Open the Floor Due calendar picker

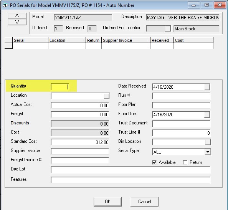coord(207,115)
